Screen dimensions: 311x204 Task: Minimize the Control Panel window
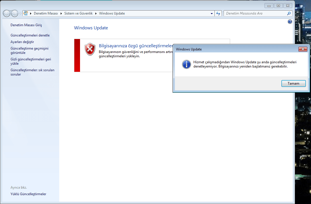(269, 6)
